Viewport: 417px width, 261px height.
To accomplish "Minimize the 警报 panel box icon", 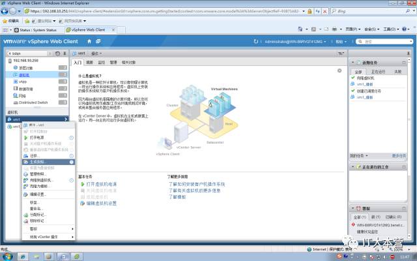I will (x=404, y=208).
